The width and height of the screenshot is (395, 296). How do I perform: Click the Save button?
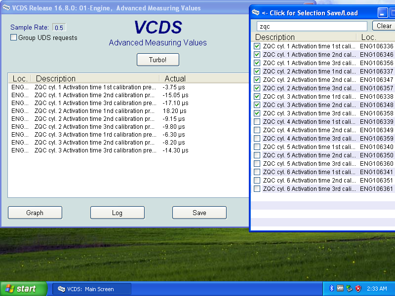pos(199,213)
